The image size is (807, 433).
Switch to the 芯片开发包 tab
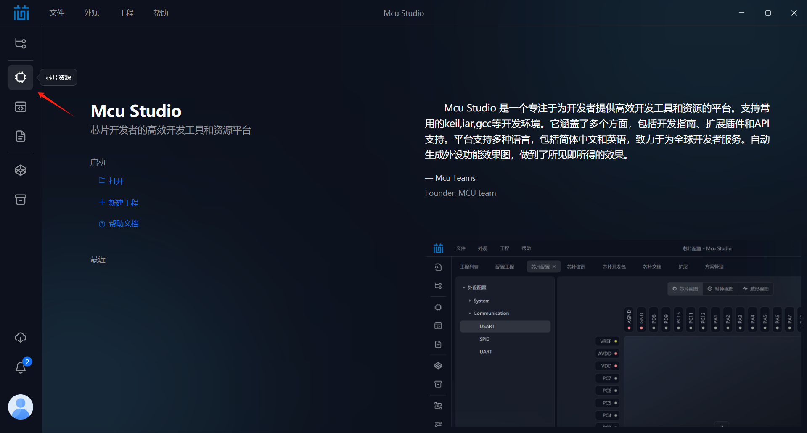click(x=614, y=267)
